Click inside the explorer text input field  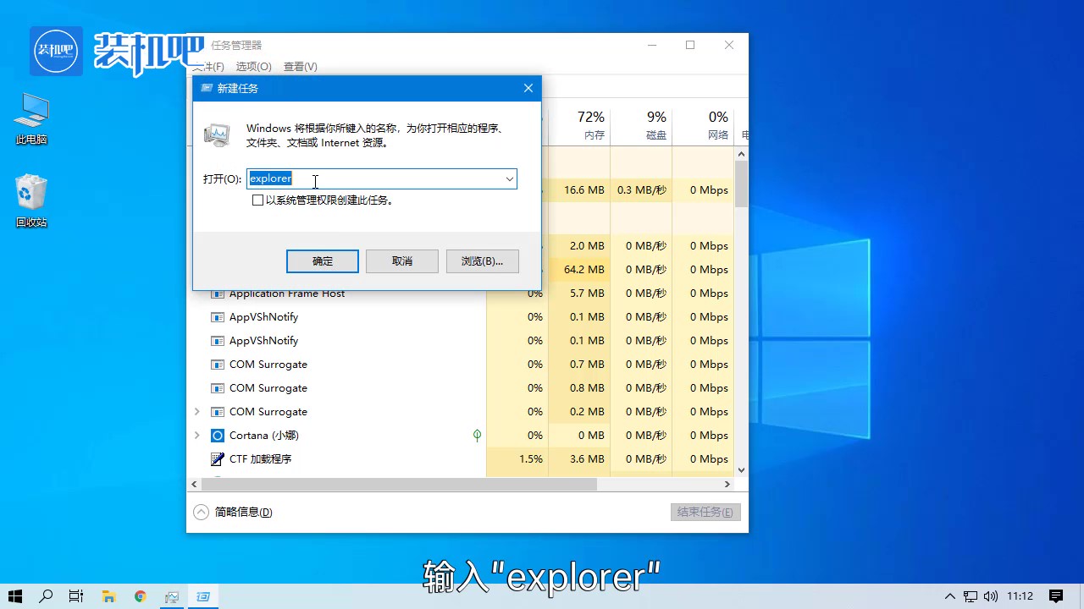[x=364, y=178]
